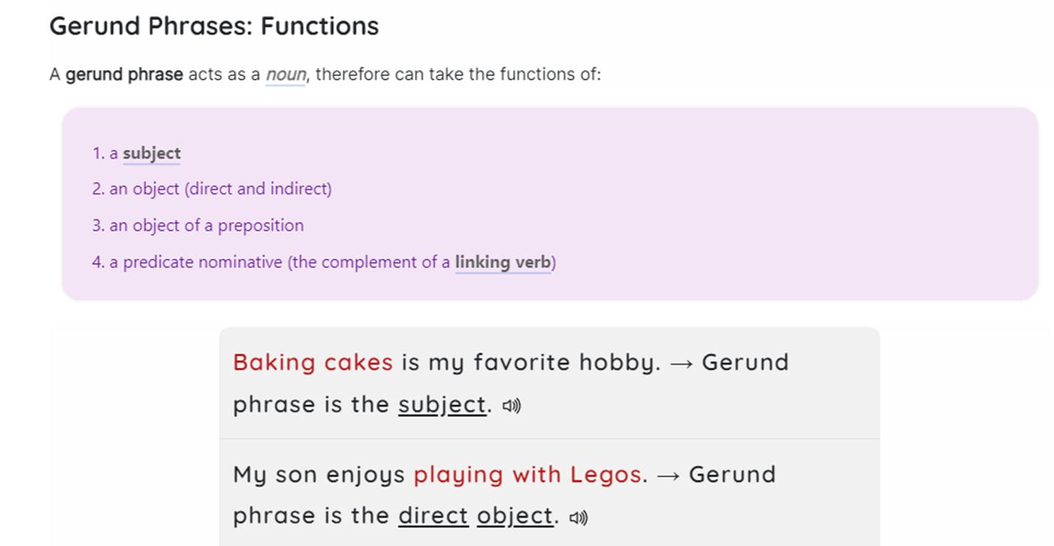1054x546 pixels.
Task: Select list item "an object of a preposition"
Action: (x=198, y=225)
